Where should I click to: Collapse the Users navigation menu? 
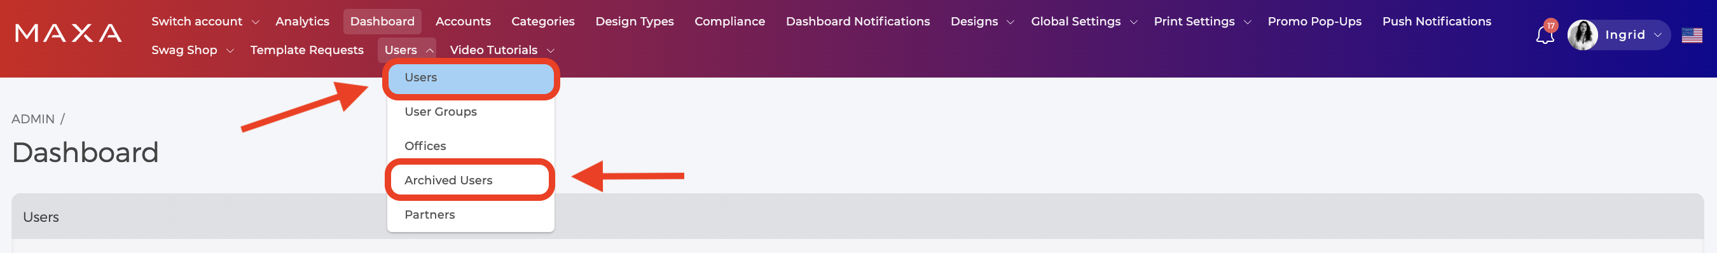click(x=407, y=50)
